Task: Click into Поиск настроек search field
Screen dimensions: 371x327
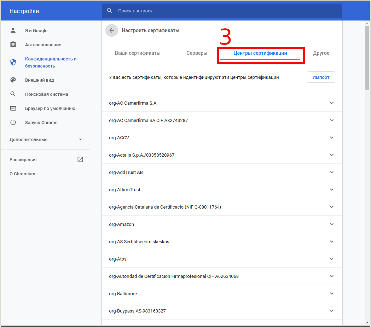Action: 226,11
